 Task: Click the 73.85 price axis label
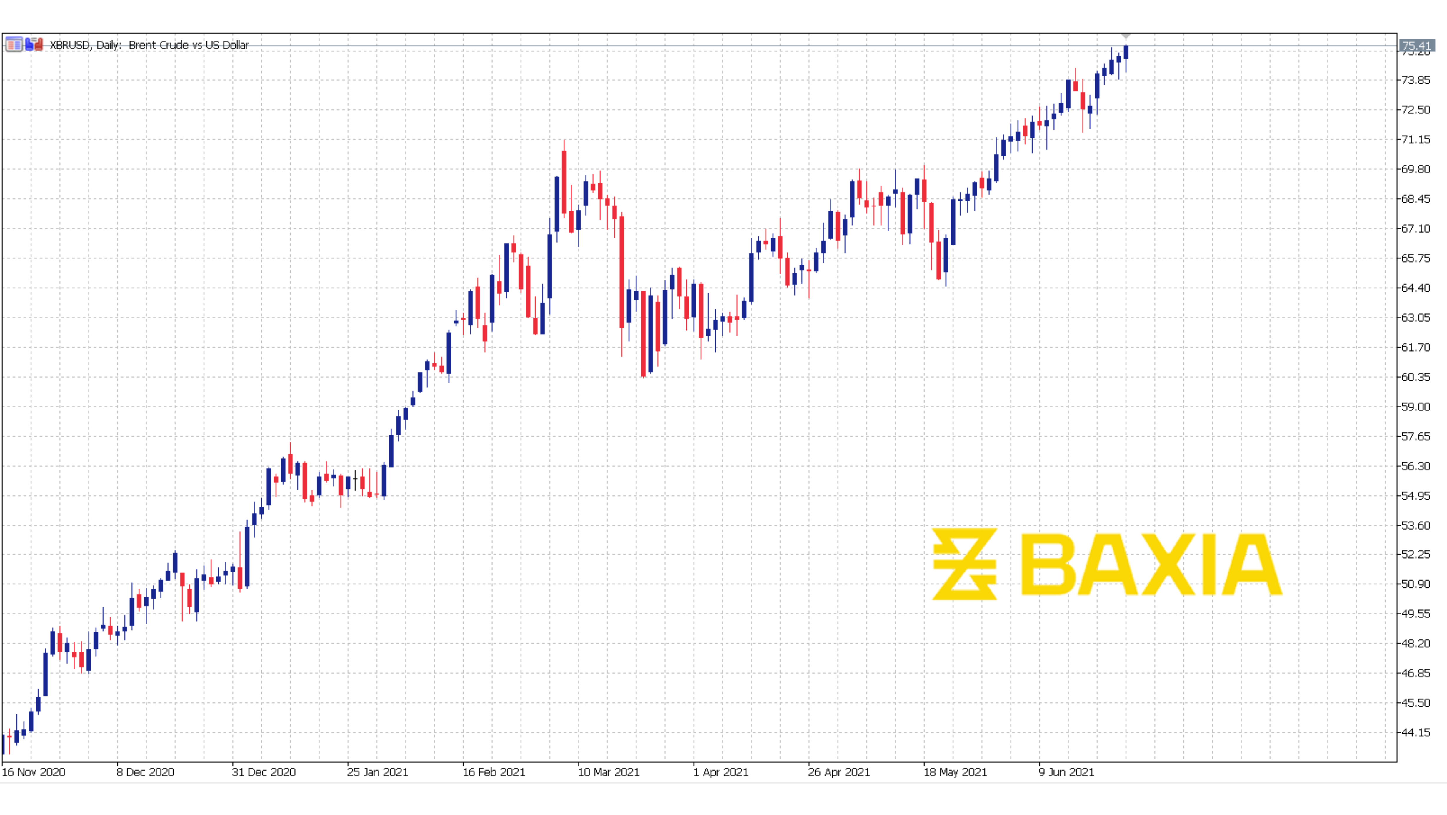(x=1416, y=80)
